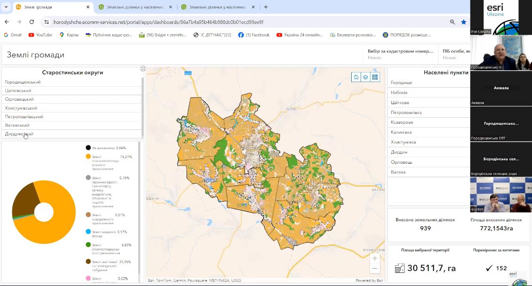Reload the current page
532x286 pixels.
(x=31, y=22)
